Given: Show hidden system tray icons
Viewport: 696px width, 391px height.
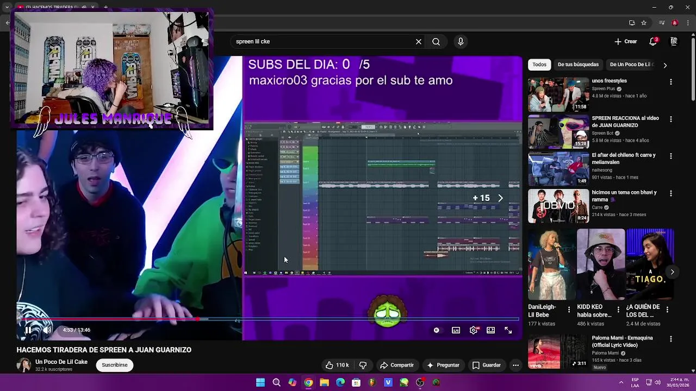Looking at the screenshot, I should click(x=621, y=382).
